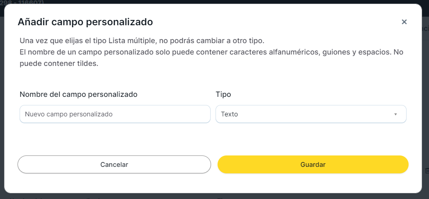Open the Tipo combo box showing Texto
Image resolution: width=429 pixels, height=199 pixels.
click(311, 114)
